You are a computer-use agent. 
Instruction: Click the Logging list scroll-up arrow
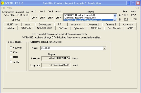tap(115, 15)
